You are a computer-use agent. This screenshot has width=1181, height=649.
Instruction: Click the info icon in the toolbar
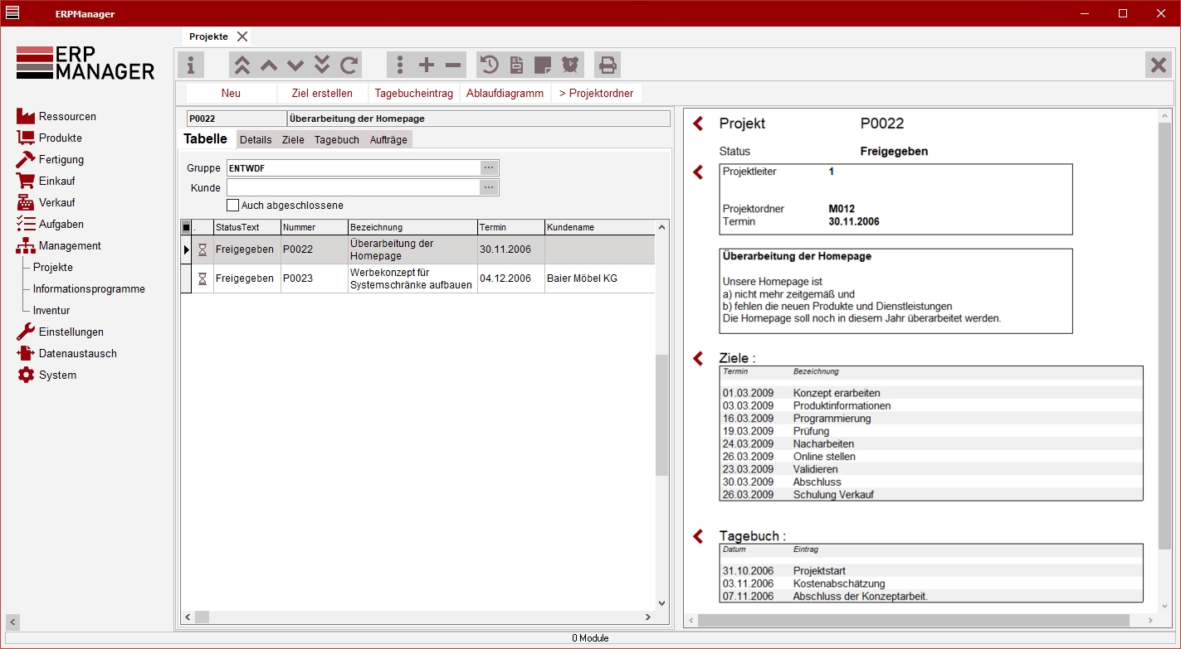[191, 65]
